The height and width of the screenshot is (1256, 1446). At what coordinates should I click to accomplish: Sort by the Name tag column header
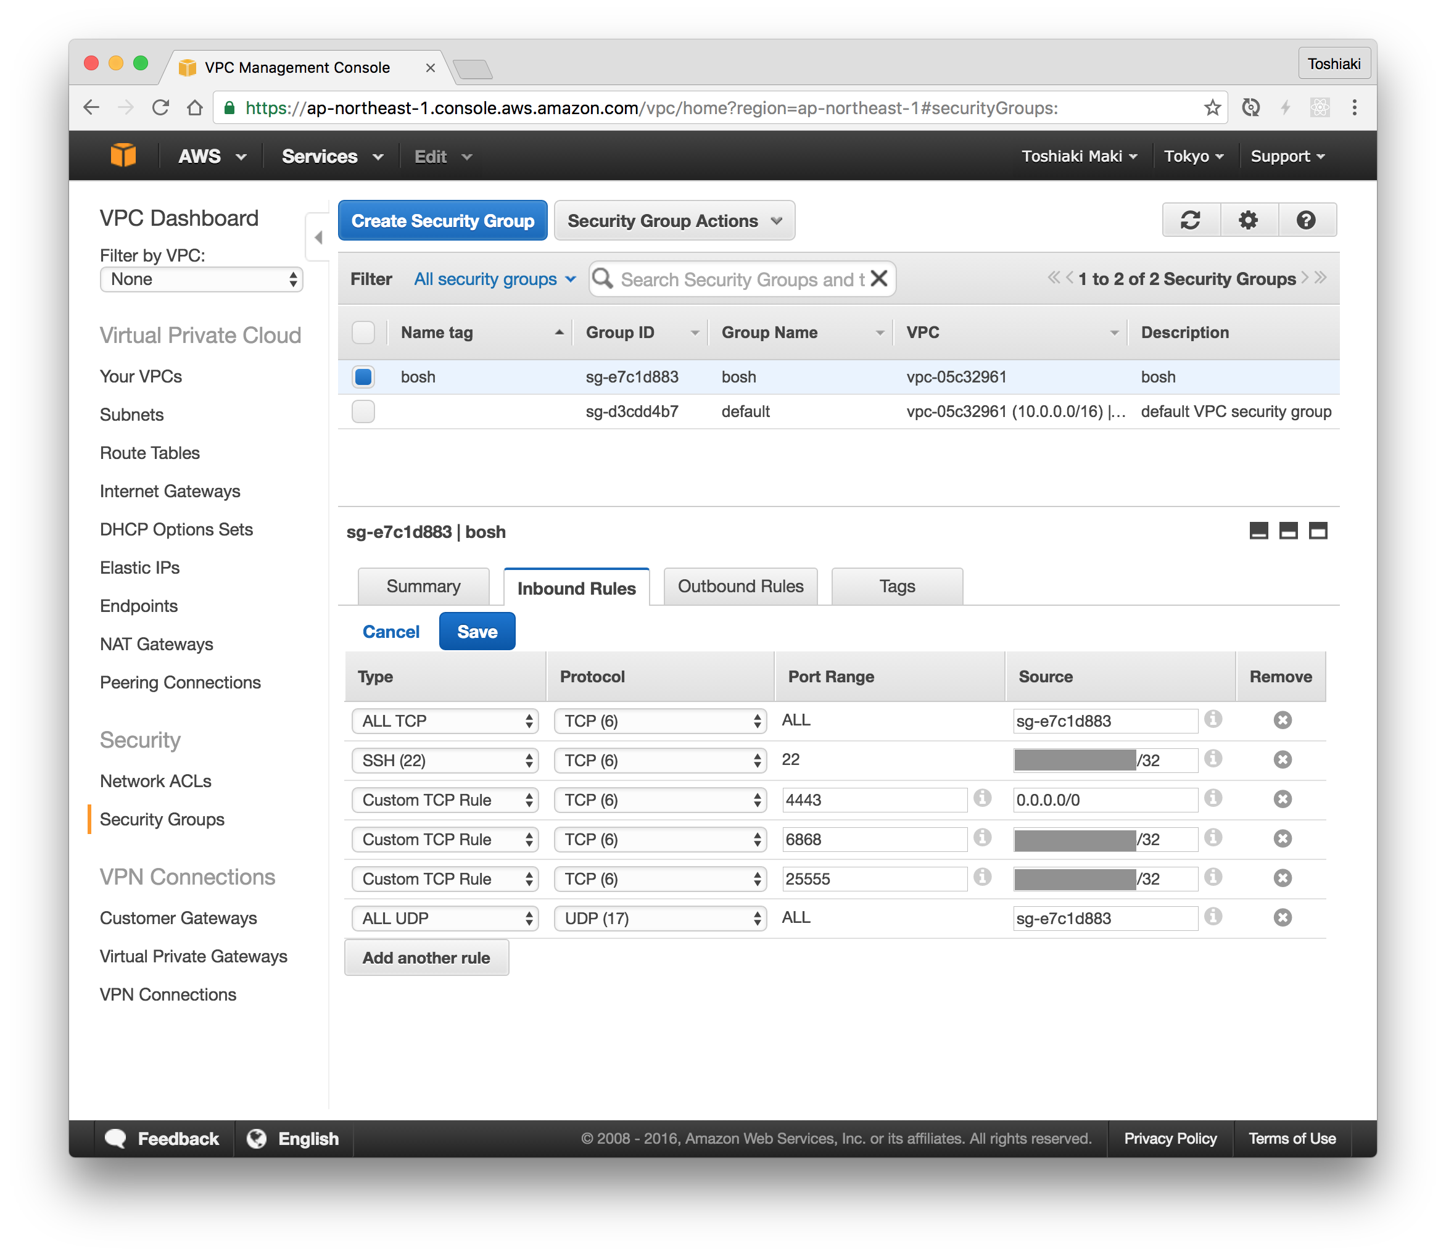(x=481, y=333)
